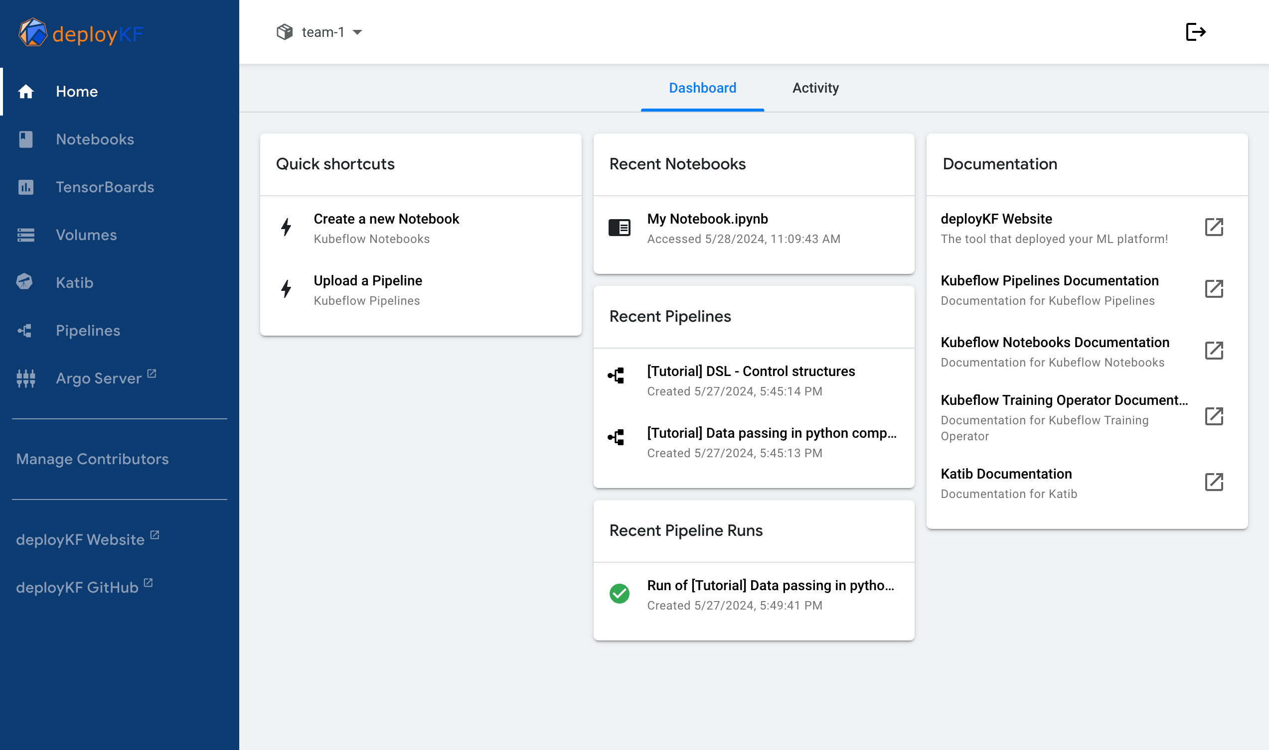Image resolution: width=1269 pixels, height=750 pixels.
Task: Click external-link icon beside sidebar deployKF Website
Action: [155, 535]
